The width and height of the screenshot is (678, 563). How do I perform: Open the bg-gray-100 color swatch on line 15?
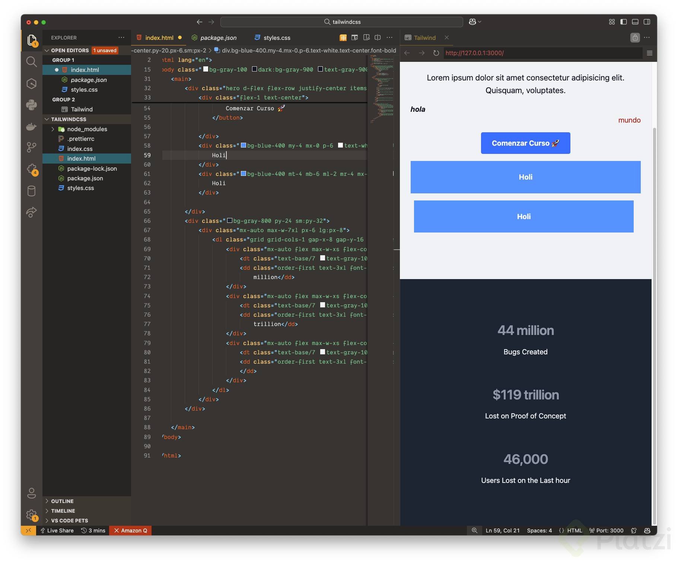206,69
